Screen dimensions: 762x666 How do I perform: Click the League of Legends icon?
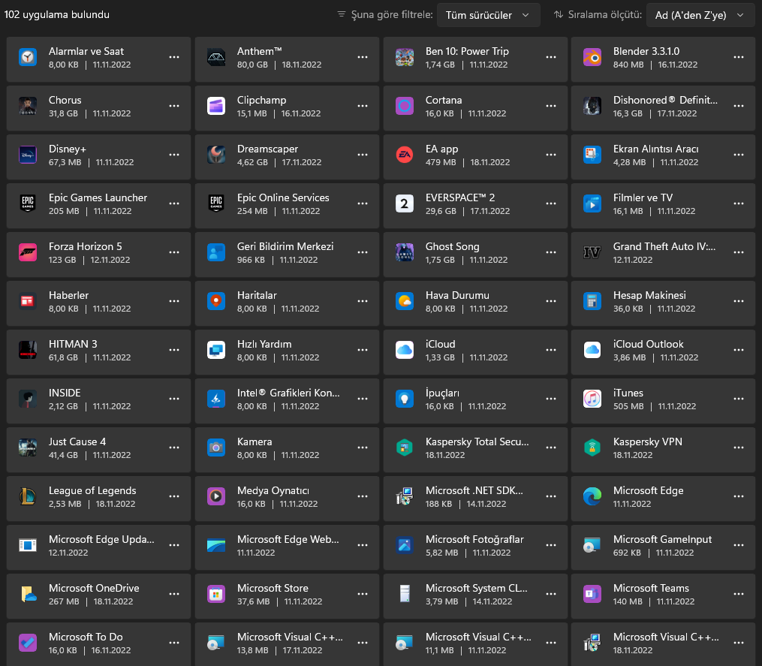[28, 496]
